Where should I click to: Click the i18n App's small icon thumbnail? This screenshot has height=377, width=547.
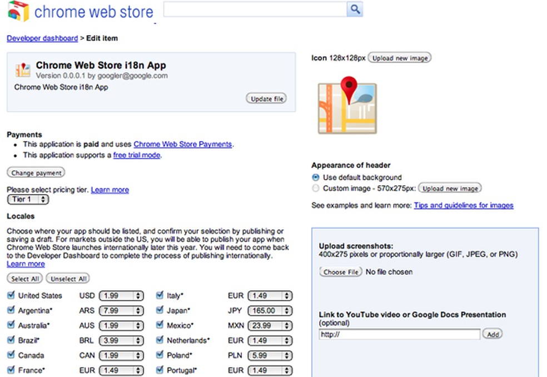[22, 70]
